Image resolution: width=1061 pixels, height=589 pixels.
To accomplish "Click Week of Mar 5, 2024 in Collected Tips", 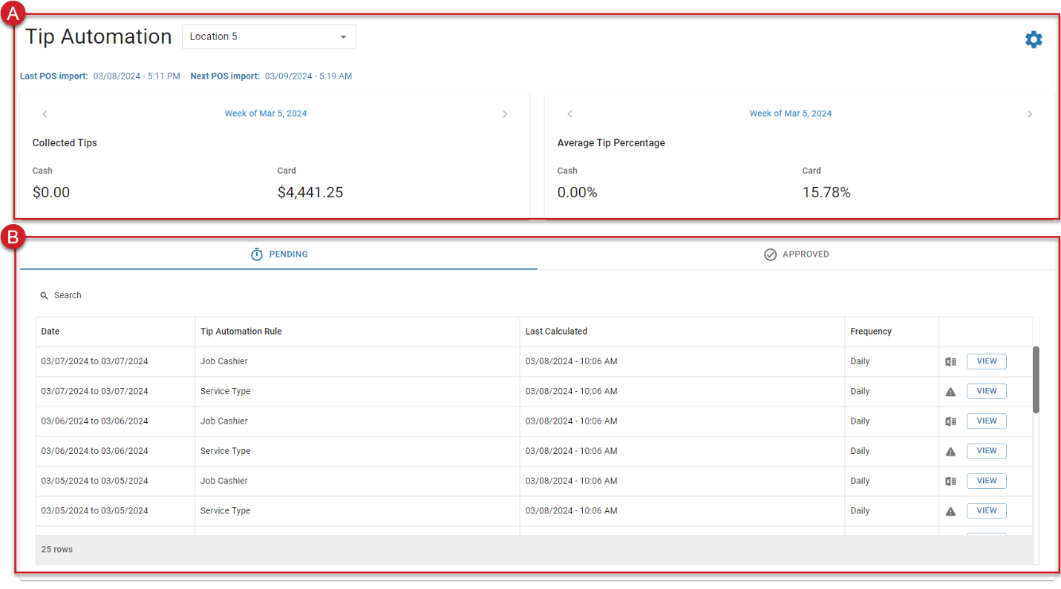I will tap(266, 113).
